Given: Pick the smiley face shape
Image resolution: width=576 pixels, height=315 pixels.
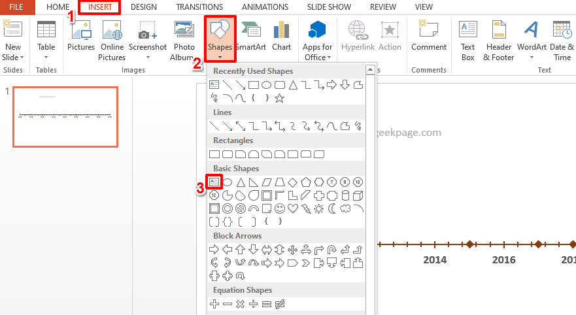Looking at the screenshot, I should point(280,208).
